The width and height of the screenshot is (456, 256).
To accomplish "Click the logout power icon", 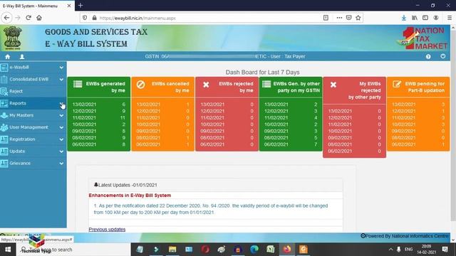I will pos(442,56).
